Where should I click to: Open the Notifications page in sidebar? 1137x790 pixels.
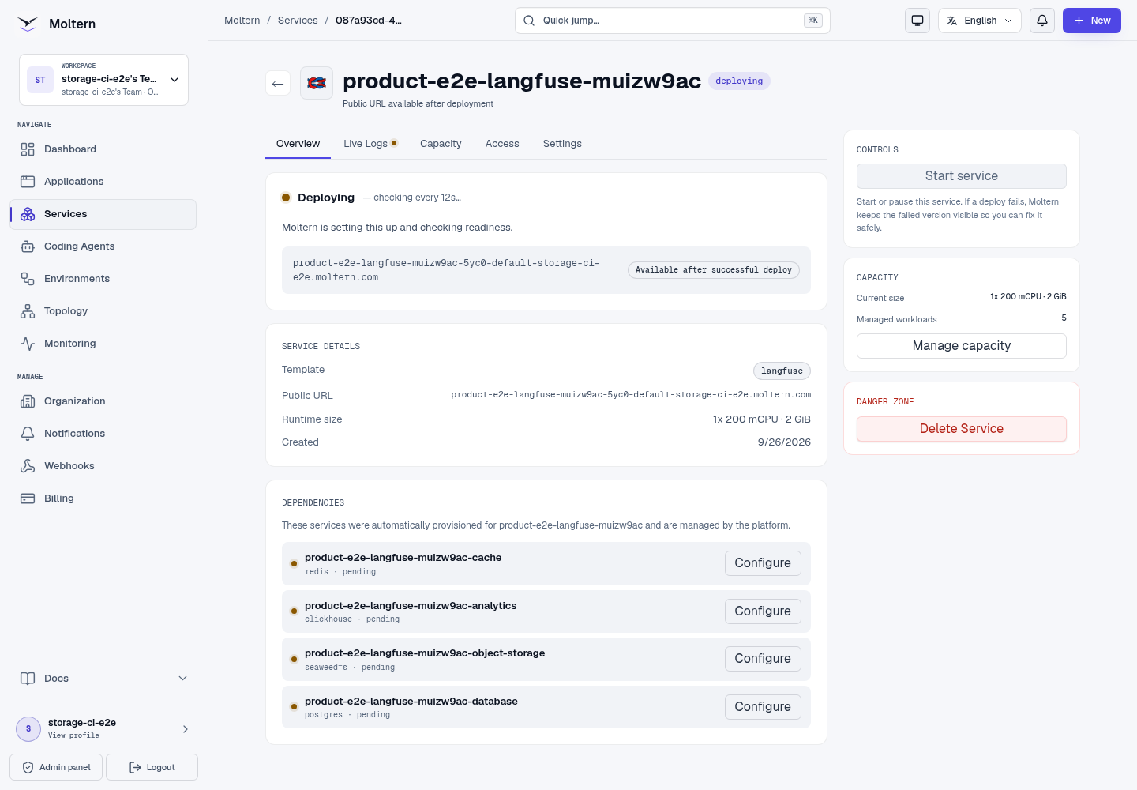point(103,434)
